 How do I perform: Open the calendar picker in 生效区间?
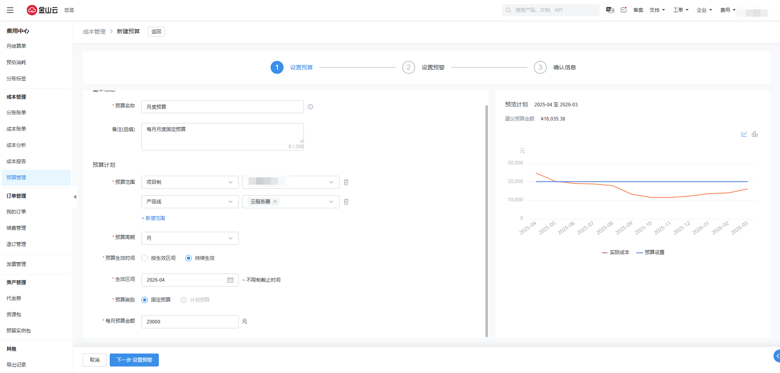230,280
